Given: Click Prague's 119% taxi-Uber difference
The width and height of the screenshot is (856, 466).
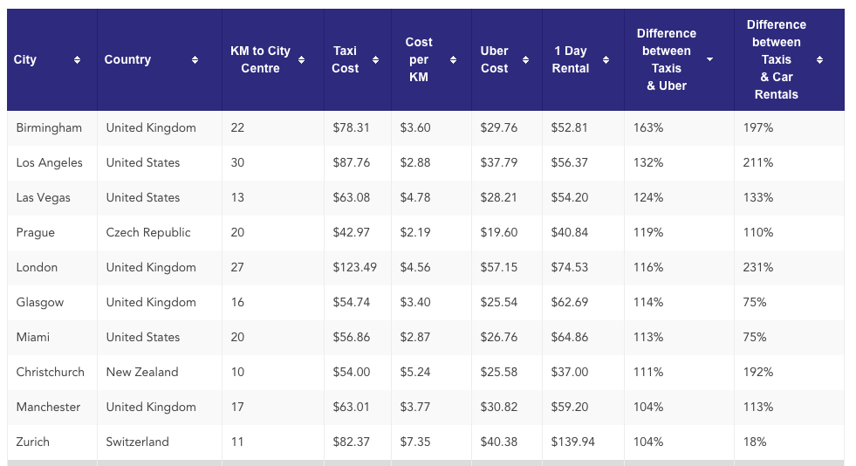Looking at the screenshot, I should tap(648, 232).
